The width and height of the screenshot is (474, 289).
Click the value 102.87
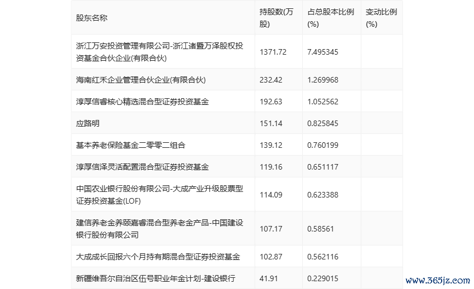[271, 257]
